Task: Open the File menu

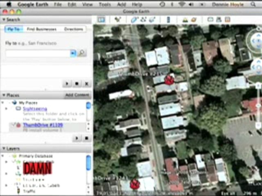Action: 58,4
